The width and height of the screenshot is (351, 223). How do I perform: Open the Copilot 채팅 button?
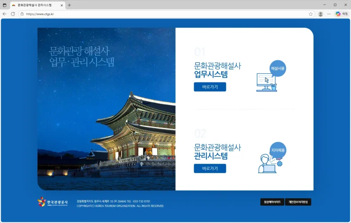pos(342,14)
